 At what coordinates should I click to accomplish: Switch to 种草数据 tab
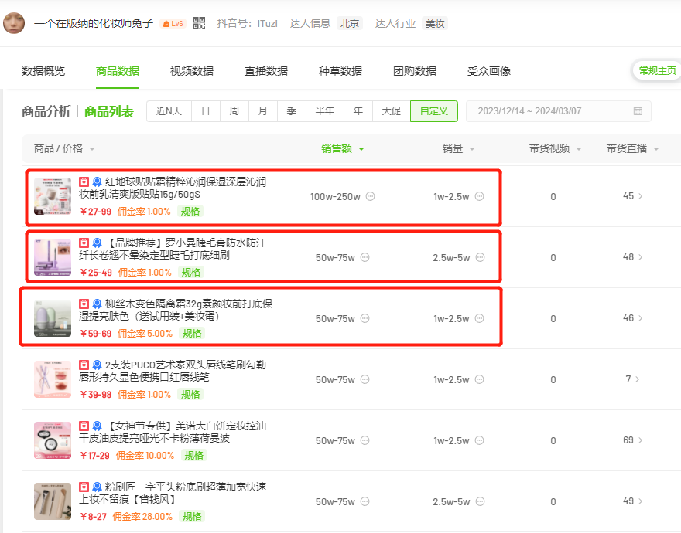pos(340,71)
